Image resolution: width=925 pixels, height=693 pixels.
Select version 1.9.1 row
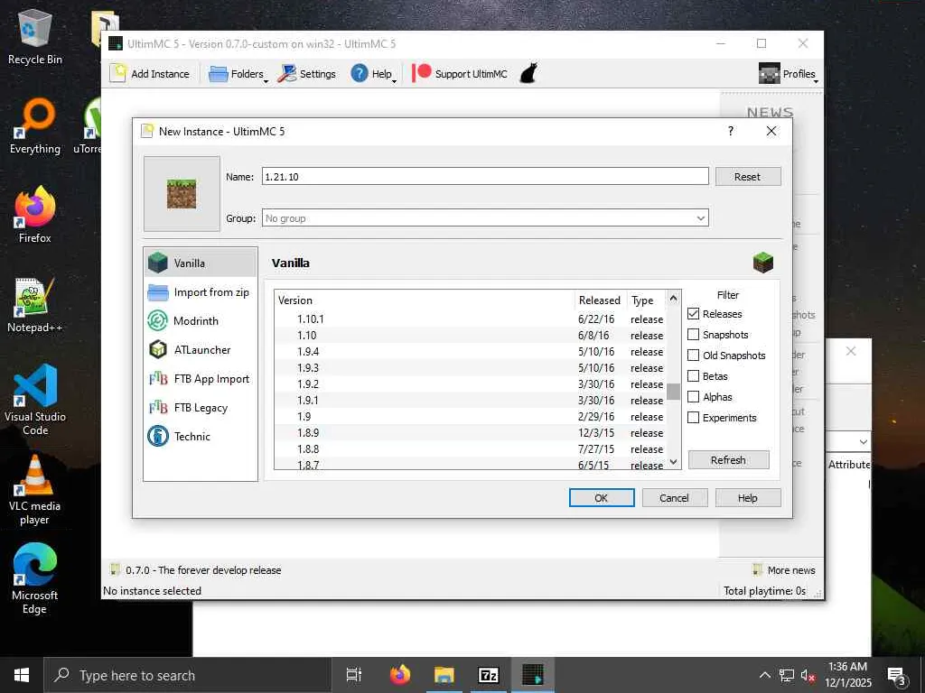[x=470, y=400]
